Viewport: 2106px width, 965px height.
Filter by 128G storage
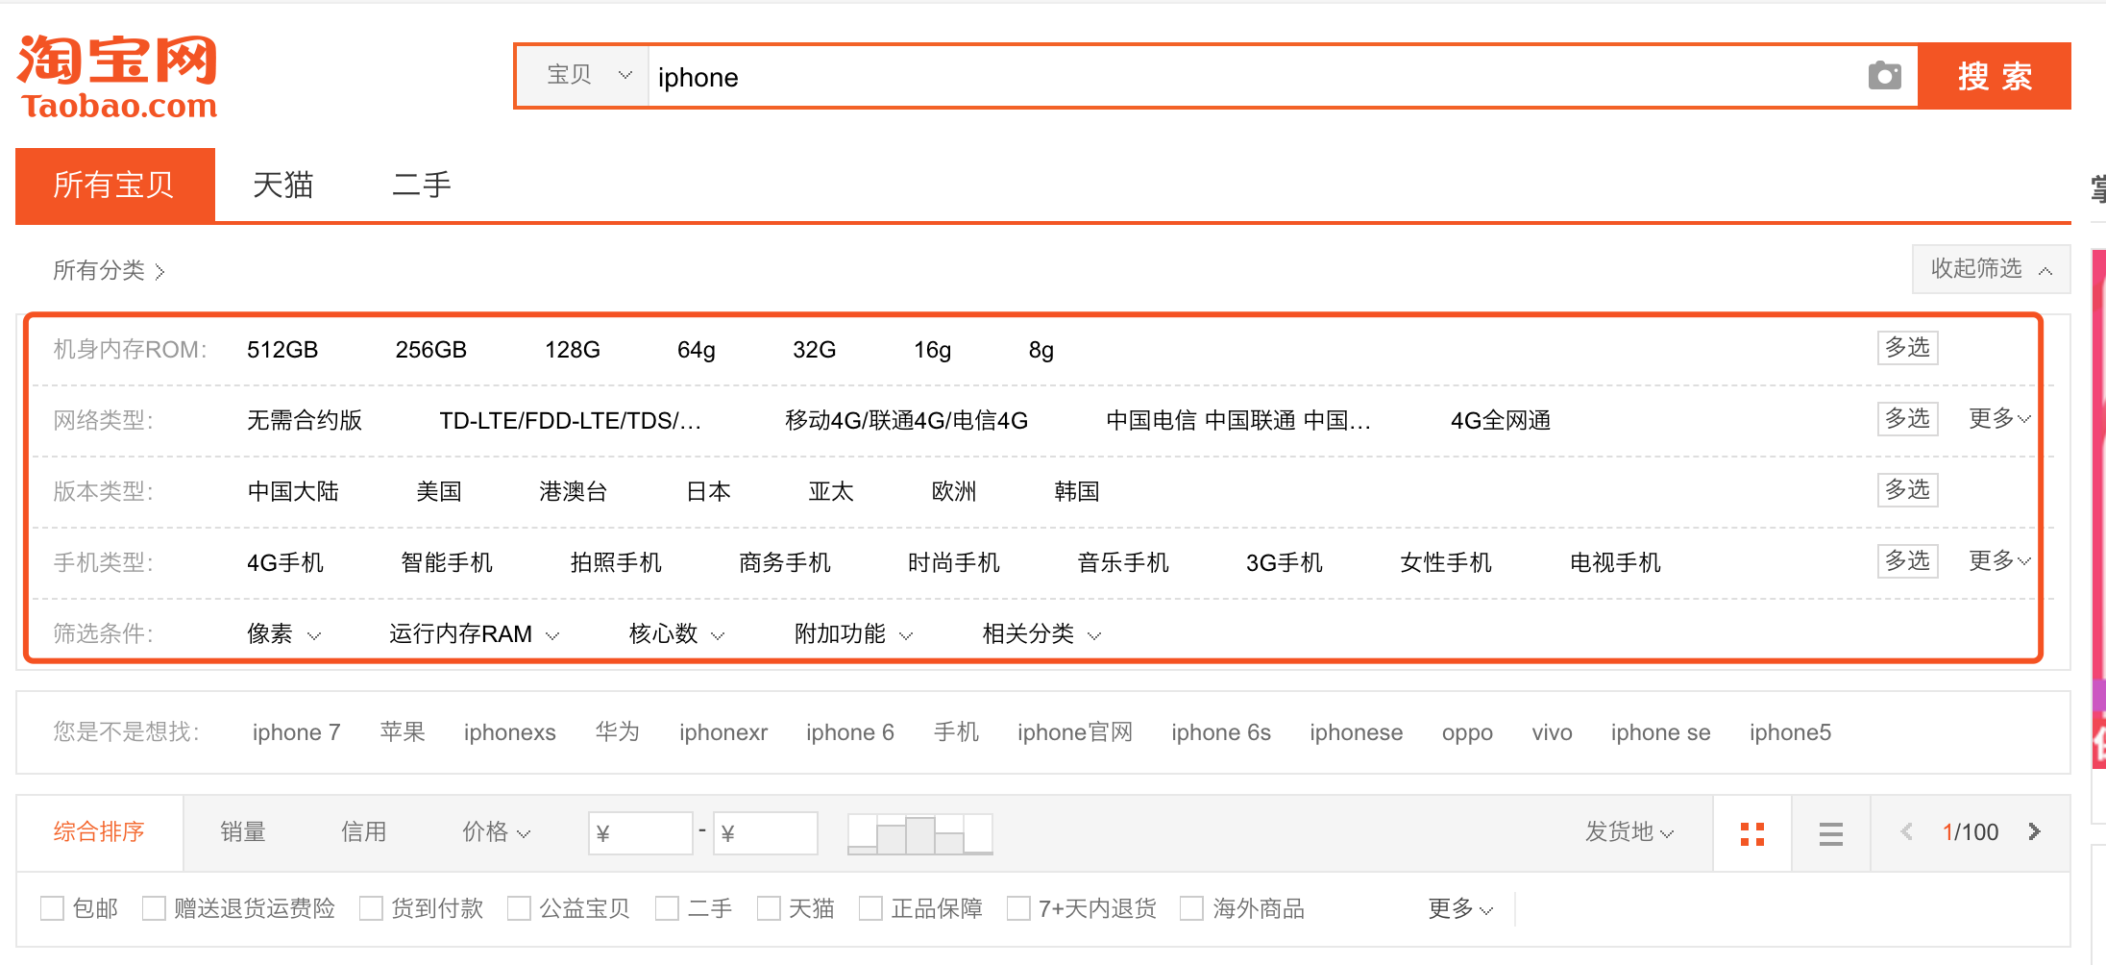point(573,350)
